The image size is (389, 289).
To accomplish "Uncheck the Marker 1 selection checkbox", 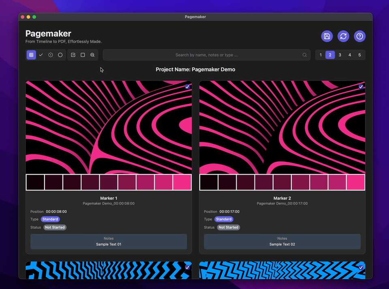I will pos(187,87).
